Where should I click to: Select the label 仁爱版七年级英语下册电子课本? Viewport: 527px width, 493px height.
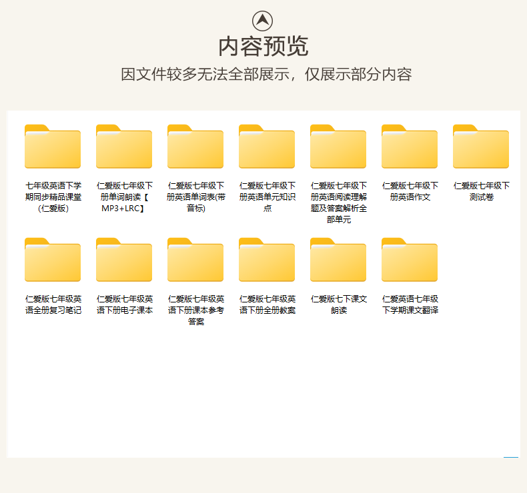(124, 304)
